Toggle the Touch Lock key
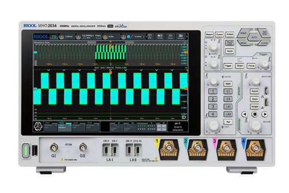289x193 pixels. click(x=230, y=43)
